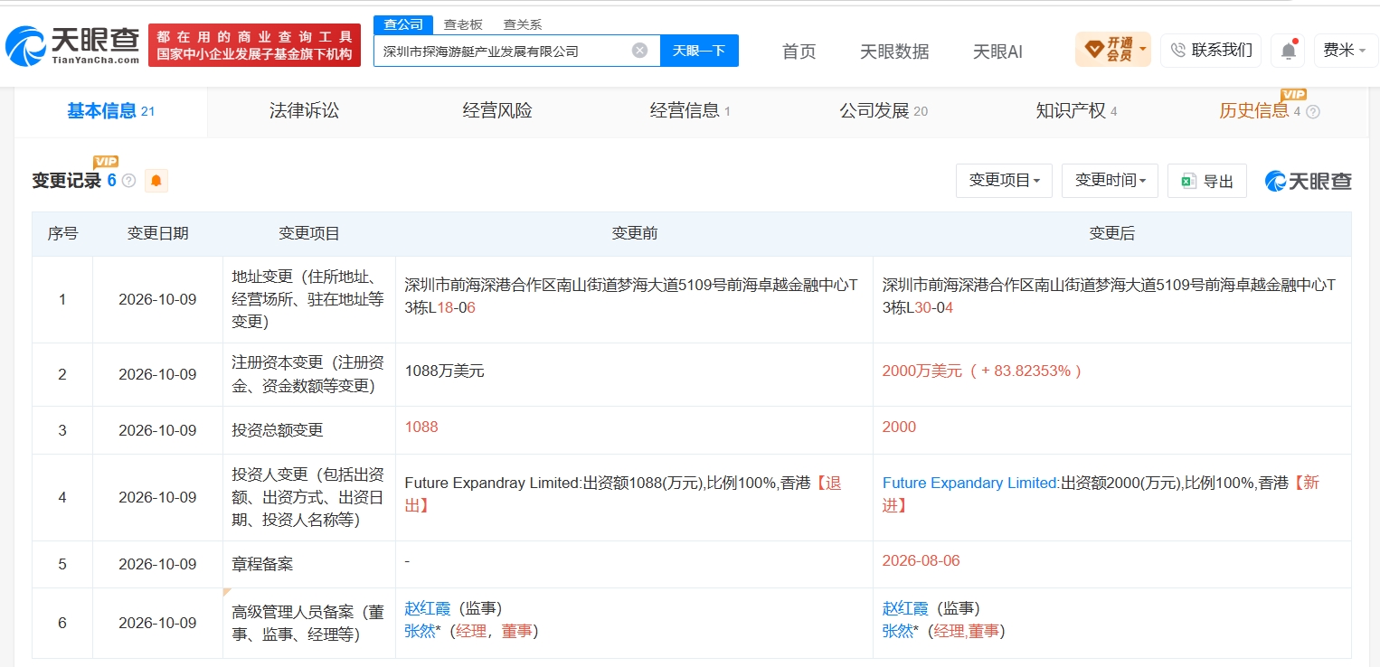1380x667 pixels.
Task: Click the VIP diamond membership icon
Action: tap(1093, 50)
